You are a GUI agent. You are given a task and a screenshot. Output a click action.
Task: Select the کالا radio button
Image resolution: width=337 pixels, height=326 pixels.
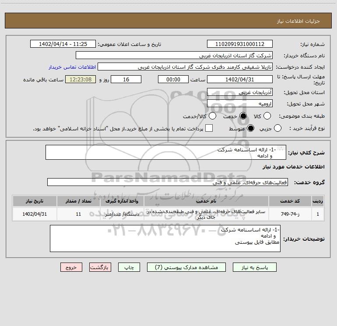click(x=267, y=116)
